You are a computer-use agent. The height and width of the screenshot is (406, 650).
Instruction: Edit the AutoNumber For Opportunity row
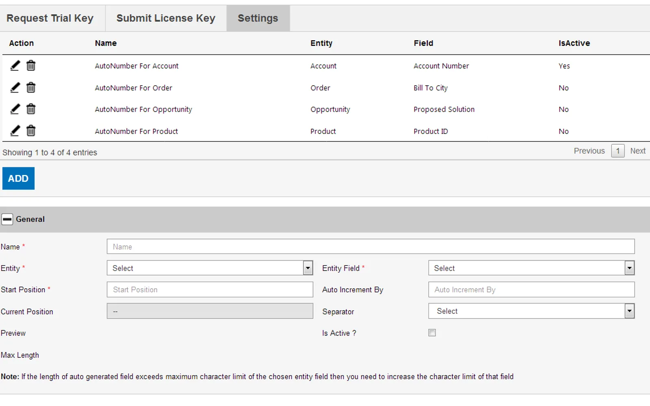(15, 109)
